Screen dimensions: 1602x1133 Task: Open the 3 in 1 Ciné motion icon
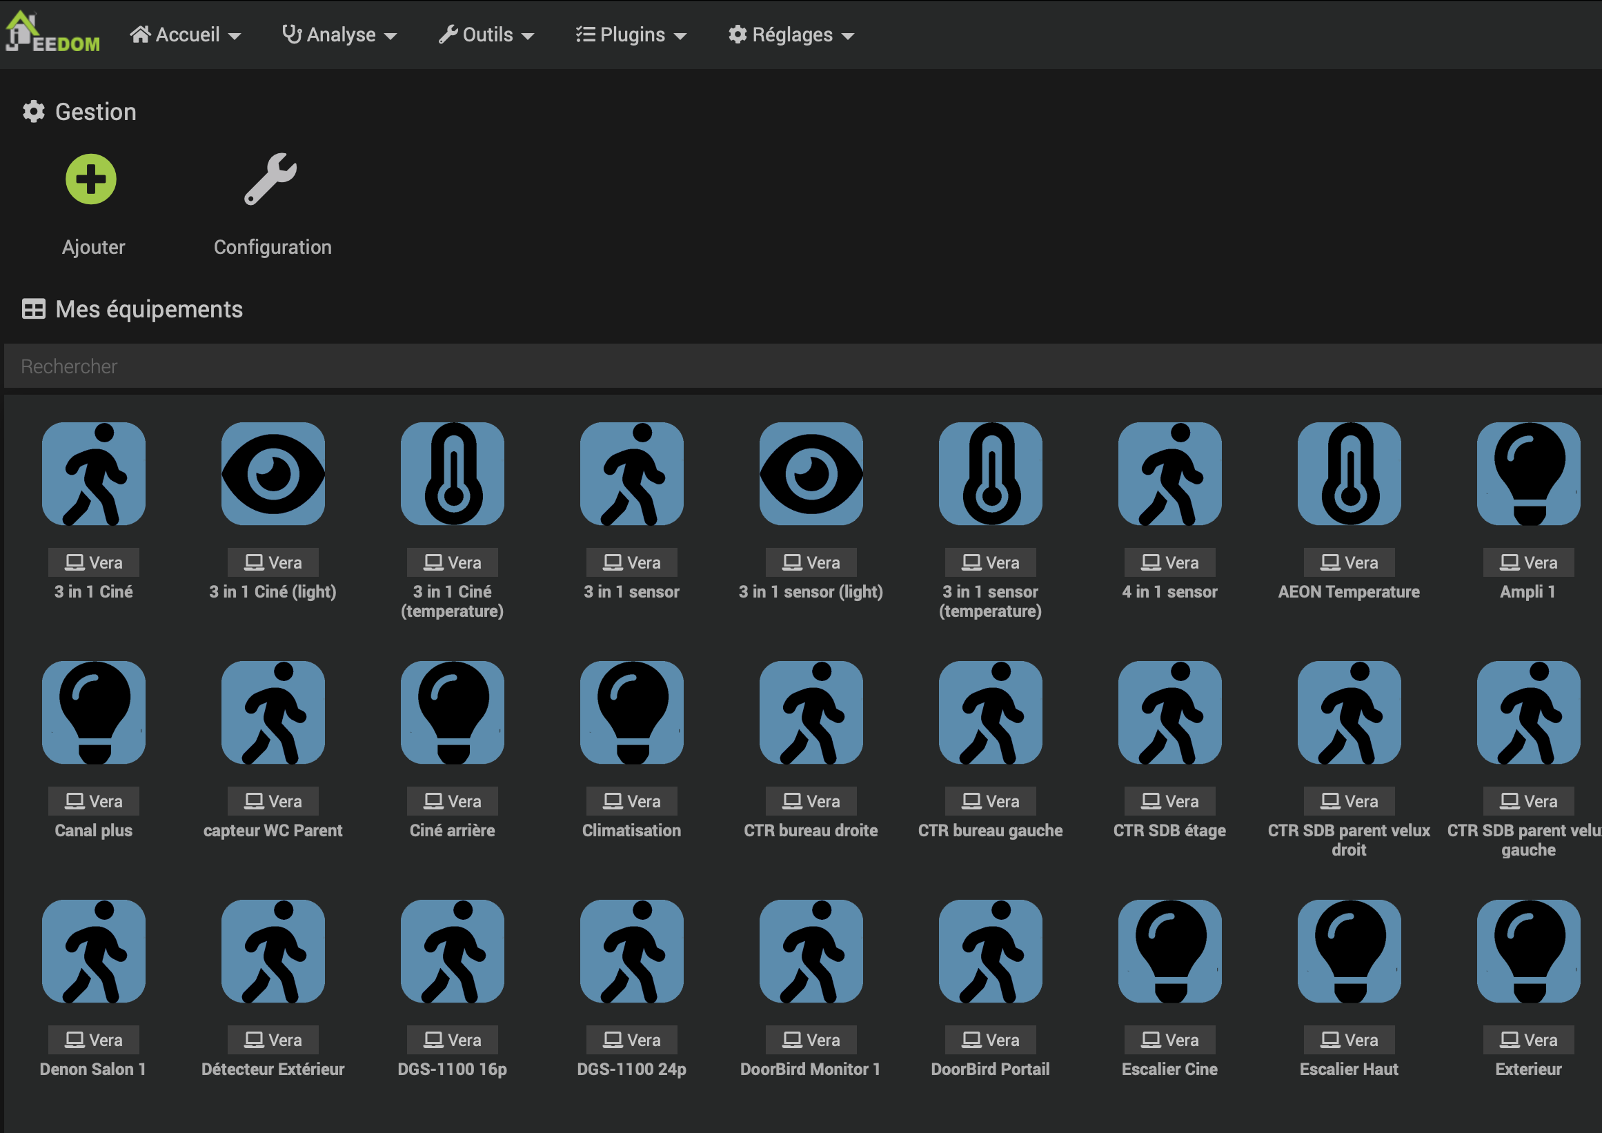coord(94,474)
